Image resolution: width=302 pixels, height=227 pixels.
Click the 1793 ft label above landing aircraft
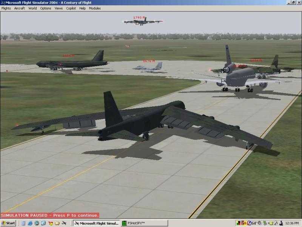coord(139,17)
